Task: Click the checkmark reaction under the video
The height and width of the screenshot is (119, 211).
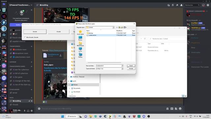Action: (45, 102)
